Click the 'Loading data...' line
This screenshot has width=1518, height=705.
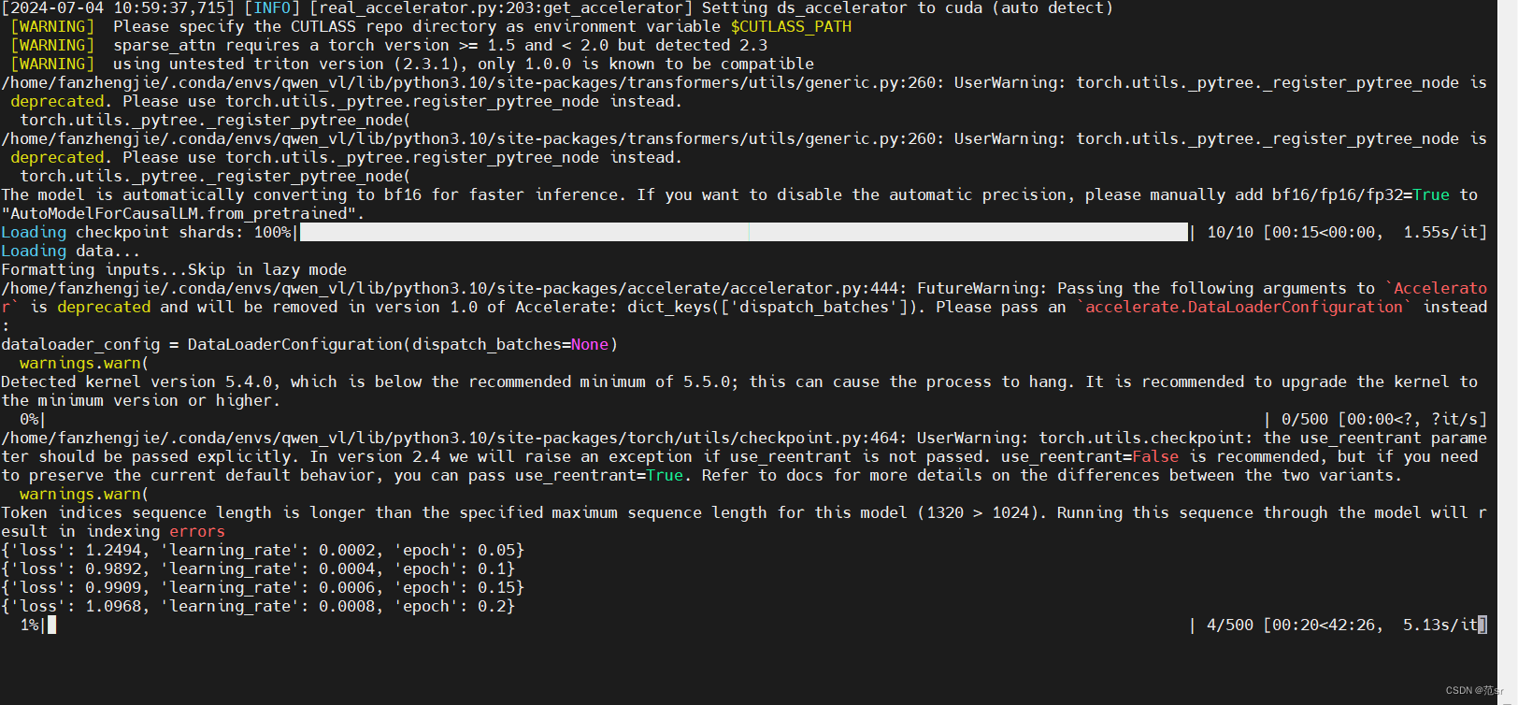(71, 251)
